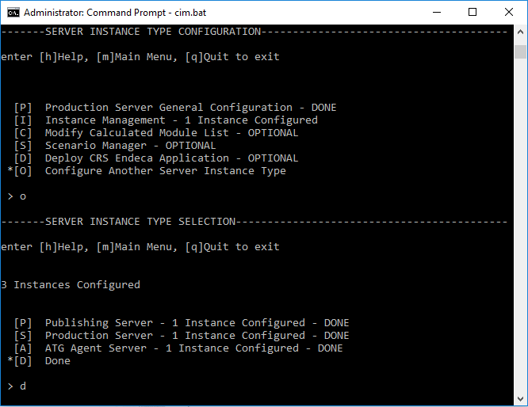The image size is (528, 407).
Task: Minimize the Command Prompt window
Action: (437, 13)
